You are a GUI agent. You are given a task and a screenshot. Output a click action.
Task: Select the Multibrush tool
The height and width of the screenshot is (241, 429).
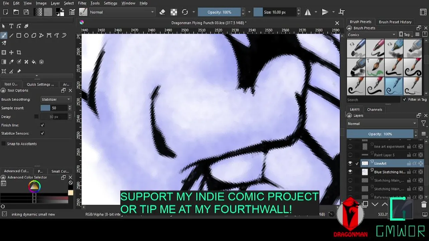pyautogui.click(x=4, y=43)
